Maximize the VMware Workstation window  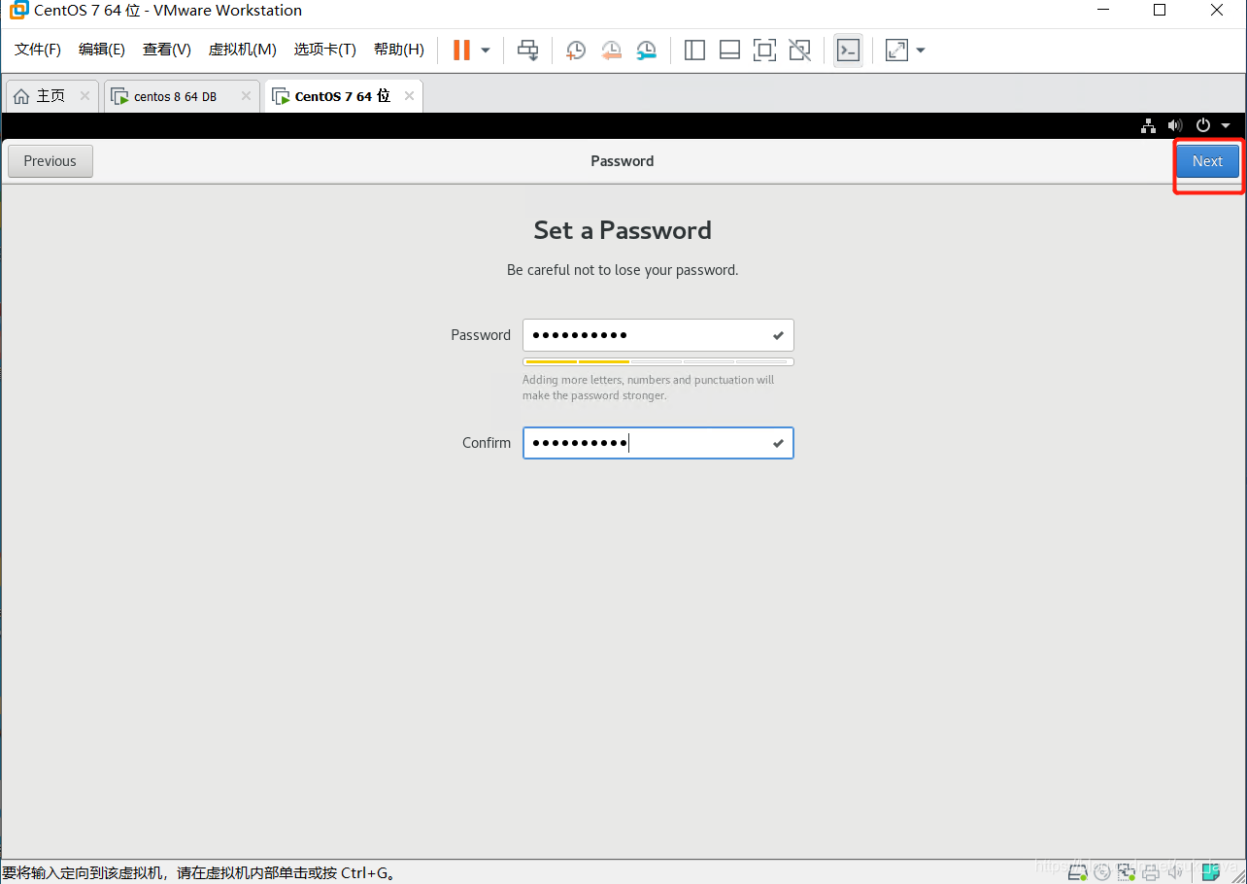[x=1160, y=11]
